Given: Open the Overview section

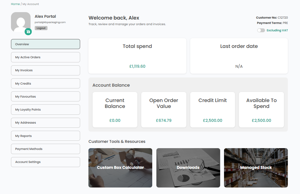Looking at the screenshot, I should click(x=45, y=44).
